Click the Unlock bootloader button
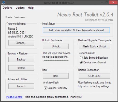118x102 pixels. (56, 46)
